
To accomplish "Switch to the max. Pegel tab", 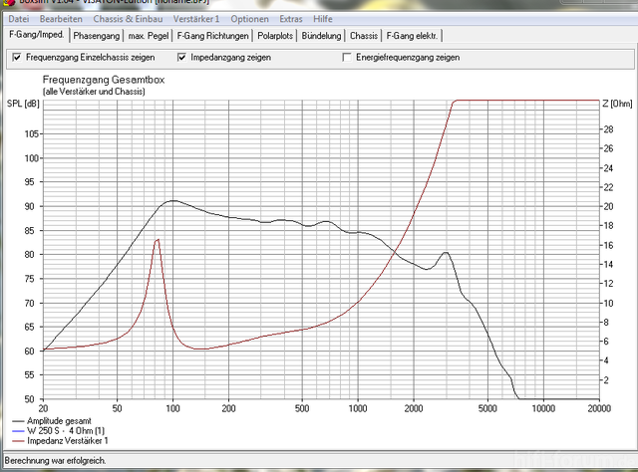I will pyautogui.click(x=150, y=36).
